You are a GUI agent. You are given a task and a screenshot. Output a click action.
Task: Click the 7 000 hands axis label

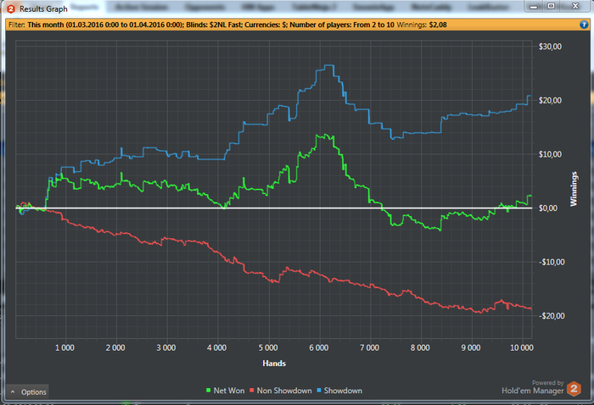[x=369, y=348]
